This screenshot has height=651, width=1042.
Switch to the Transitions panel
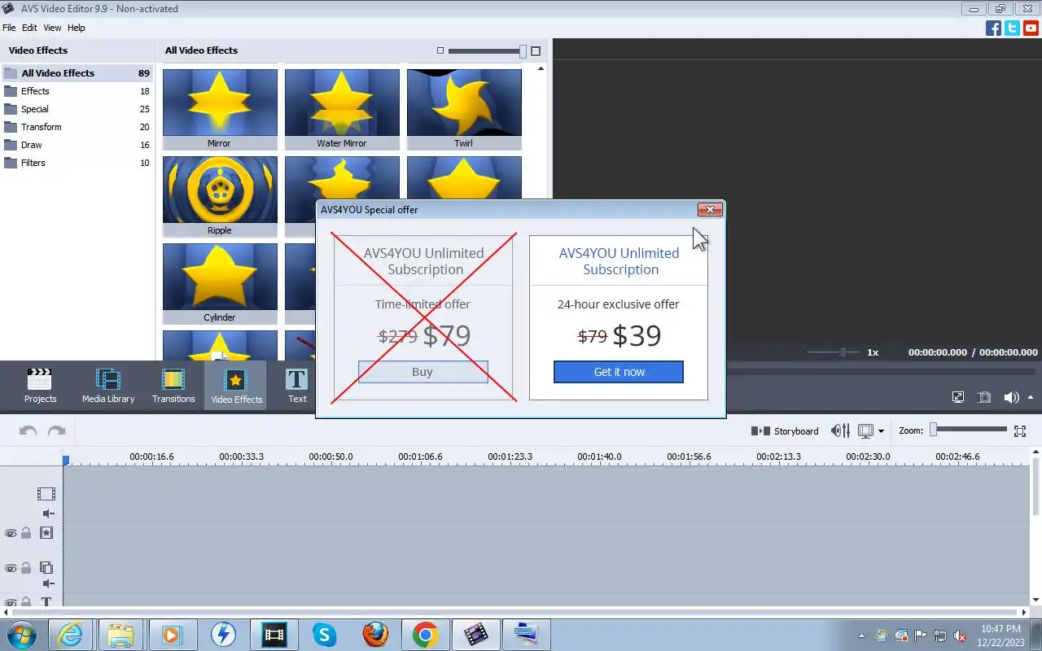tap(173, 386)
